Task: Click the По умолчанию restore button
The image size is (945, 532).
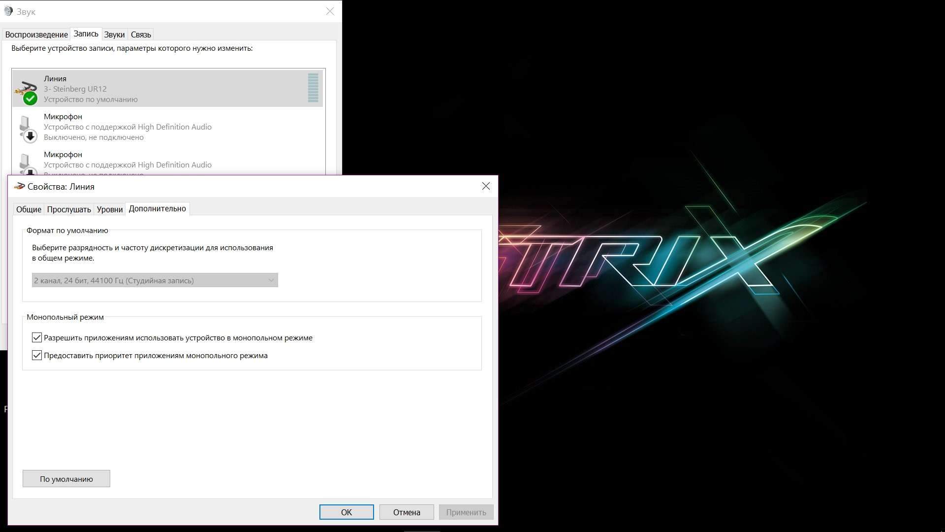Action: [x=66, y=479]
